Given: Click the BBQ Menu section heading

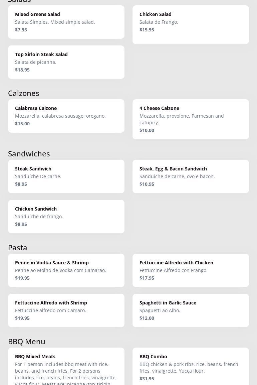Looking at the screenshot, I should [x=27, y=342].
